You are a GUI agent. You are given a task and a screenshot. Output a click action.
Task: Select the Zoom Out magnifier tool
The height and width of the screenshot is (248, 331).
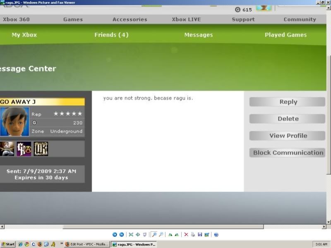[161, 234]
